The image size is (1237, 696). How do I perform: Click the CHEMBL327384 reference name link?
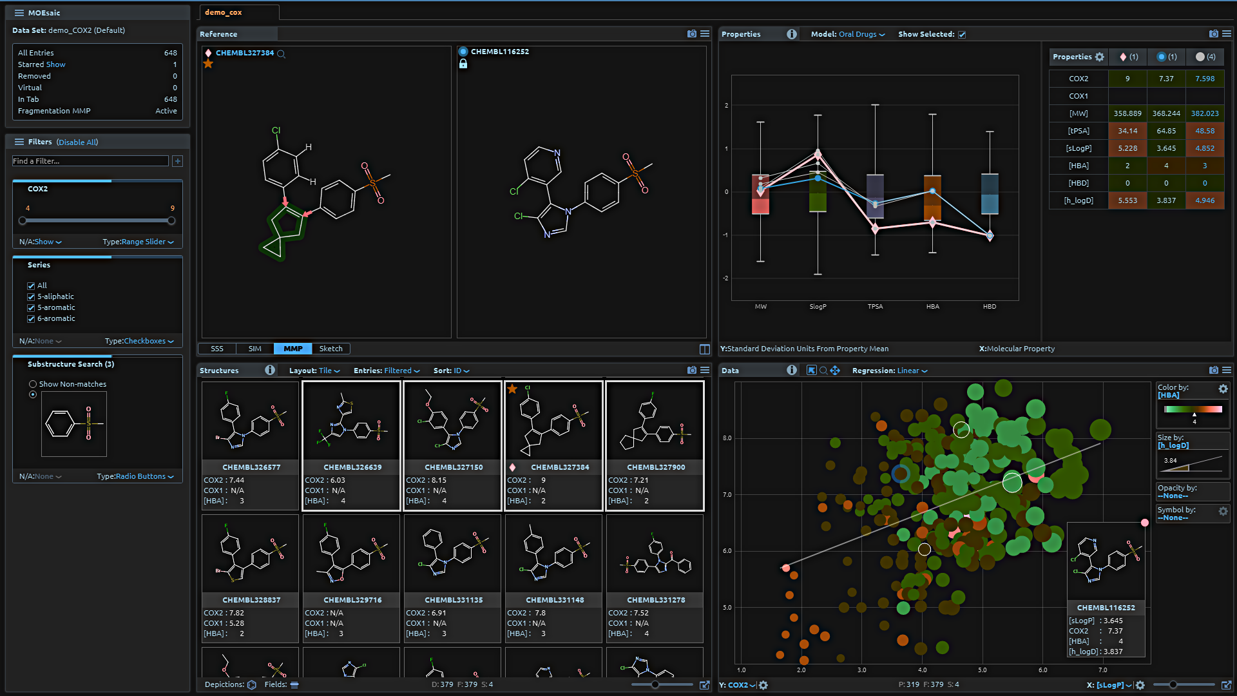tap(245, 53)
